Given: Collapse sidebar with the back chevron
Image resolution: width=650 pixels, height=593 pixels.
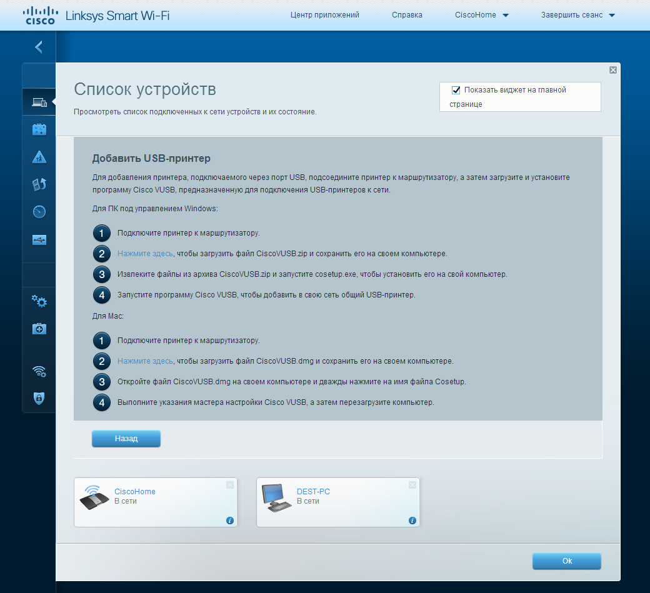Looking at the screenshot, I should (39, 47).
